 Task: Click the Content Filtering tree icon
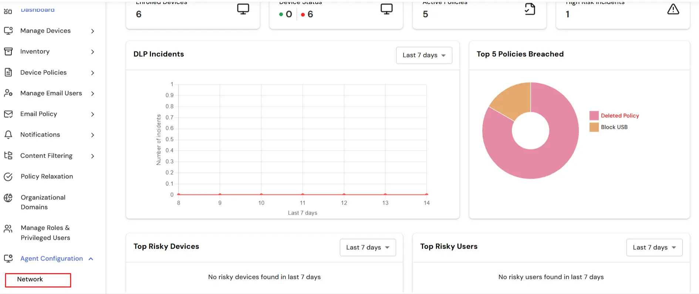point(8,156)
